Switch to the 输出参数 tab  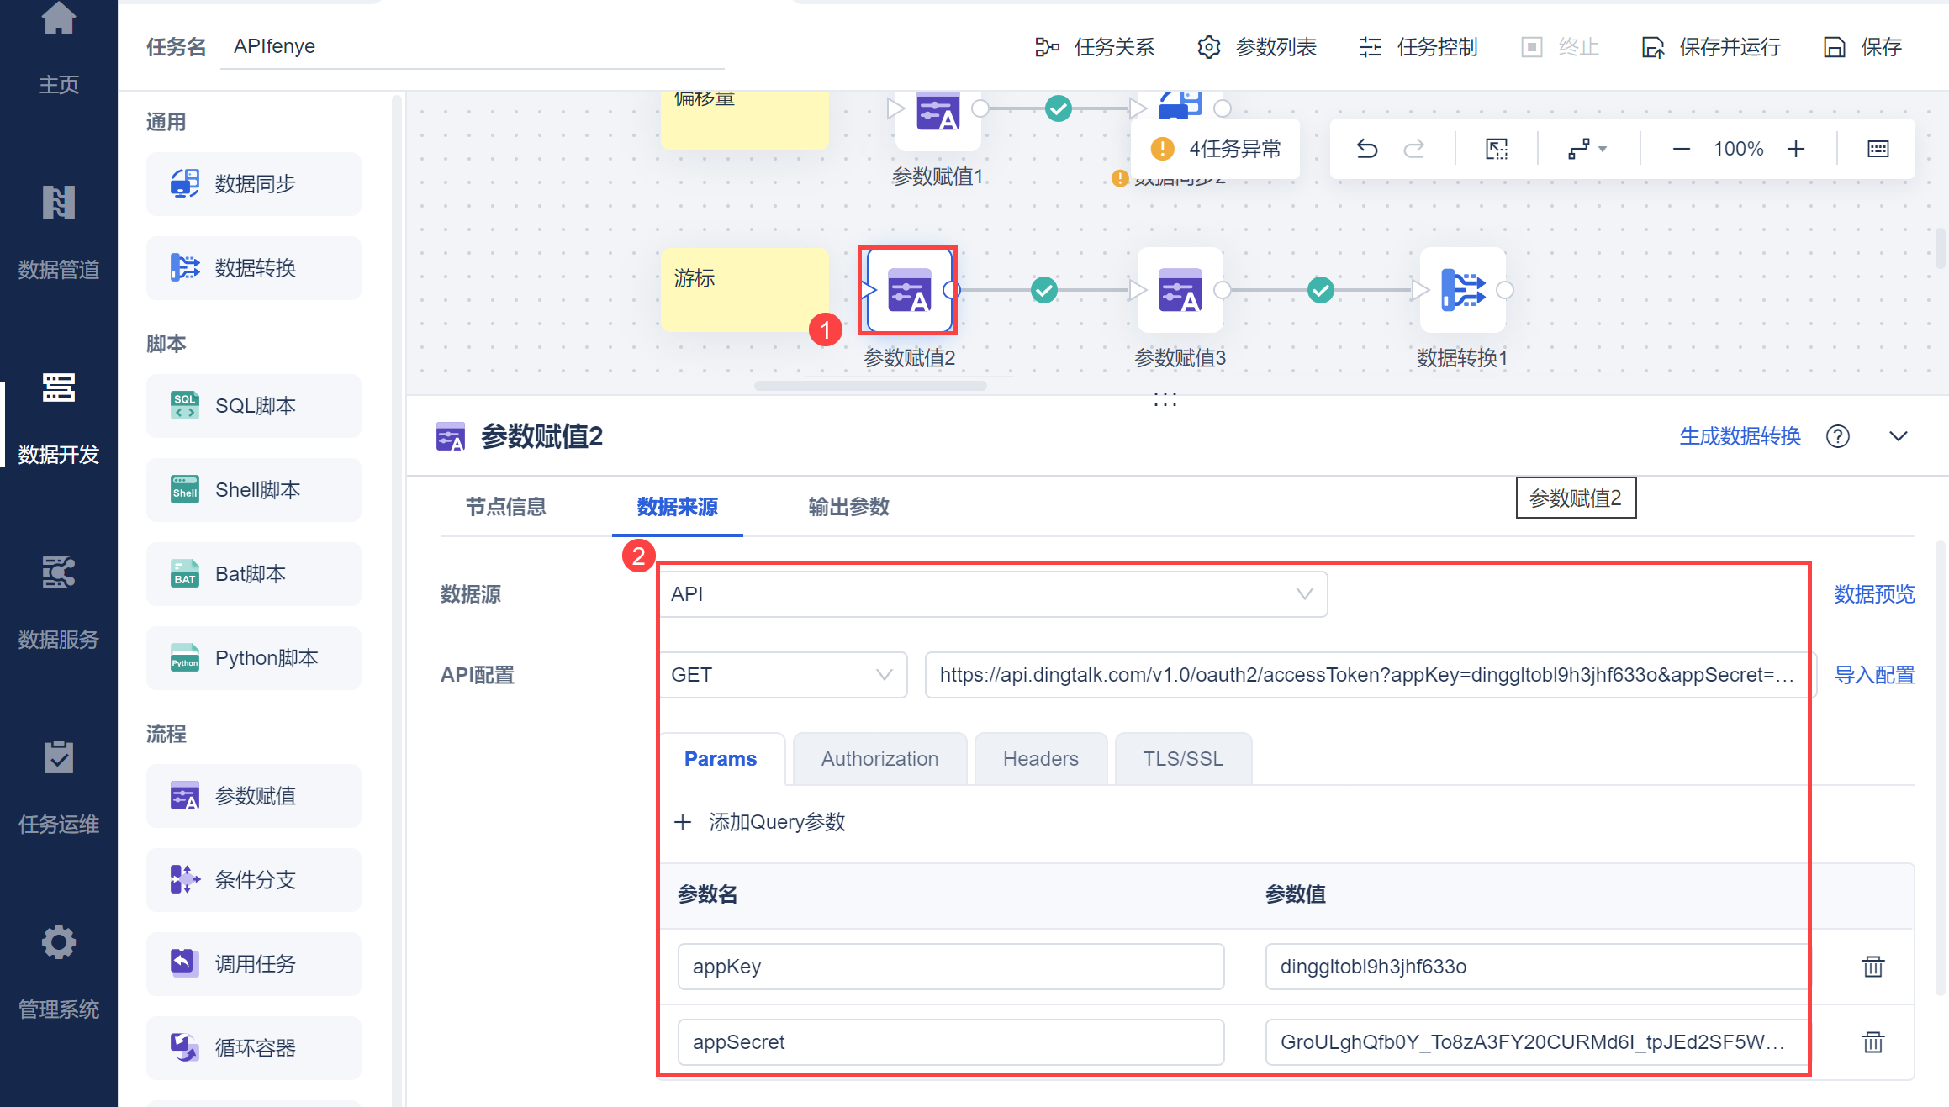[x=848, y=507]
